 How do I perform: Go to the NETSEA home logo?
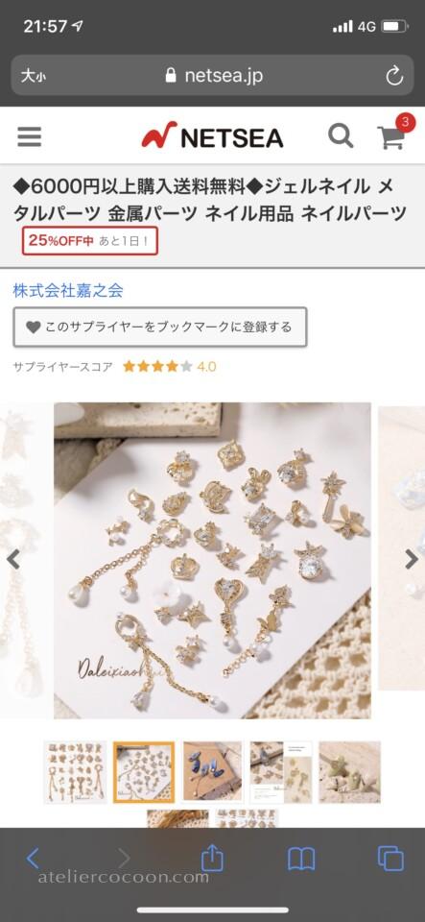pyautogui.click(x=213, y=135)
